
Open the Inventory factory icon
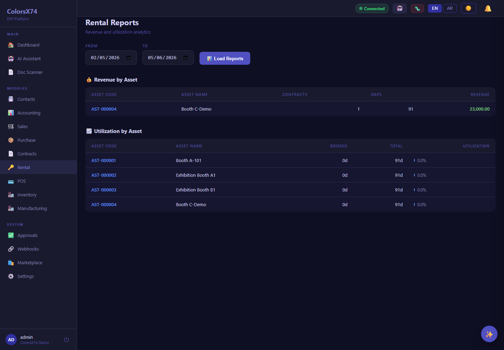11,195
